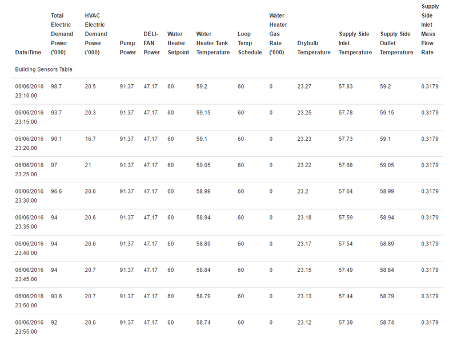Click the Supply Side Inlet Temperature header
457x340 pixels.
click(x=355, y=43)
